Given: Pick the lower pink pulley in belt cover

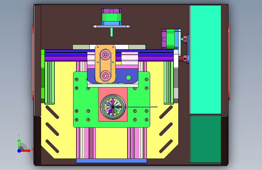Looking at the screenshot, I should (105, 76).
